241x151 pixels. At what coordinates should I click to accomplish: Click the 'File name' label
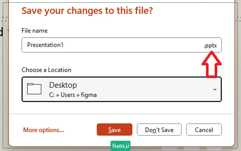click(x=35, y=31)
